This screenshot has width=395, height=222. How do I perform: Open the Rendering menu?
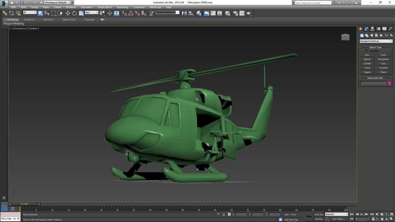[123, 7]
